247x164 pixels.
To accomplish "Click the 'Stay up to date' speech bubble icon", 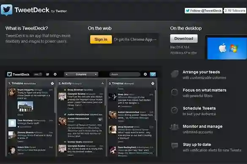I will coord(174,146).
